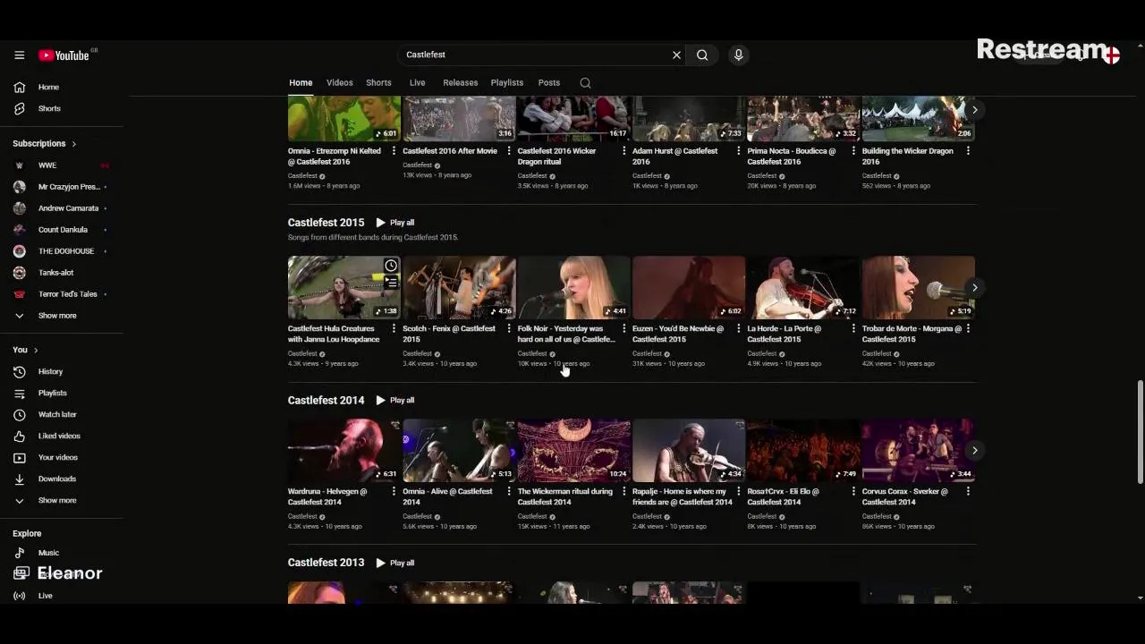
Task: Open Omnia - Alive thumbnail
Action: click(x=459, y=451)
